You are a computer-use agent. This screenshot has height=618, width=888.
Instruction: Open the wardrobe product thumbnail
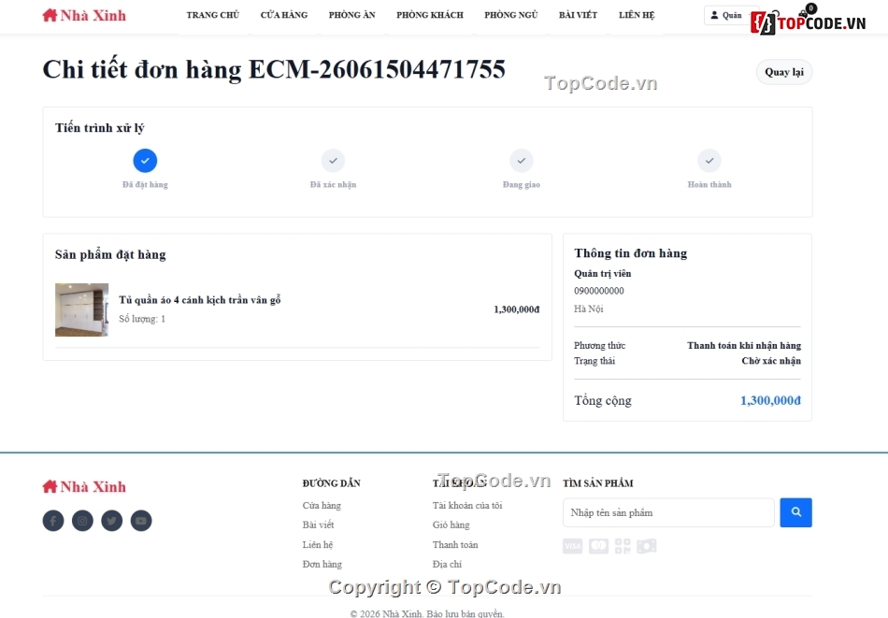click(x=81, y=309)
